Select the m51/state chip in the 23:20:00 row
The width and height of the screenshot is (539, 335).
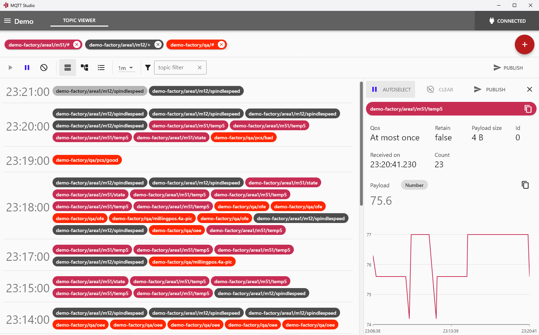[171, 138]
